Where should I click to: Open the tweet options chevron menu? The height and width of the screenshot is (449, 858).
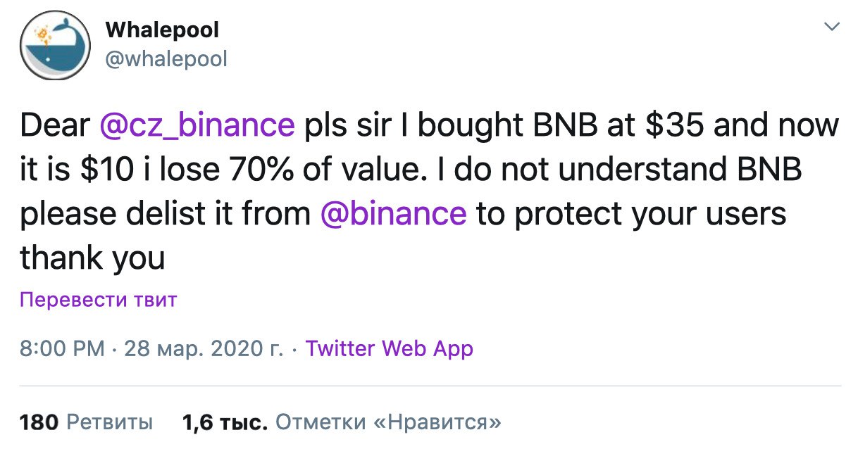pyautogui.click(x=832, y=27)
